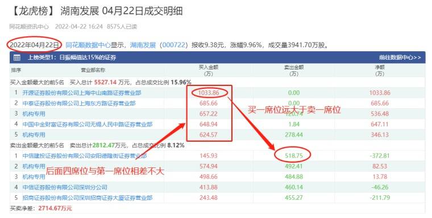
Task: Open 中信证券股份有限公司深圳分公司 link
Action: (x=65, y=187)
